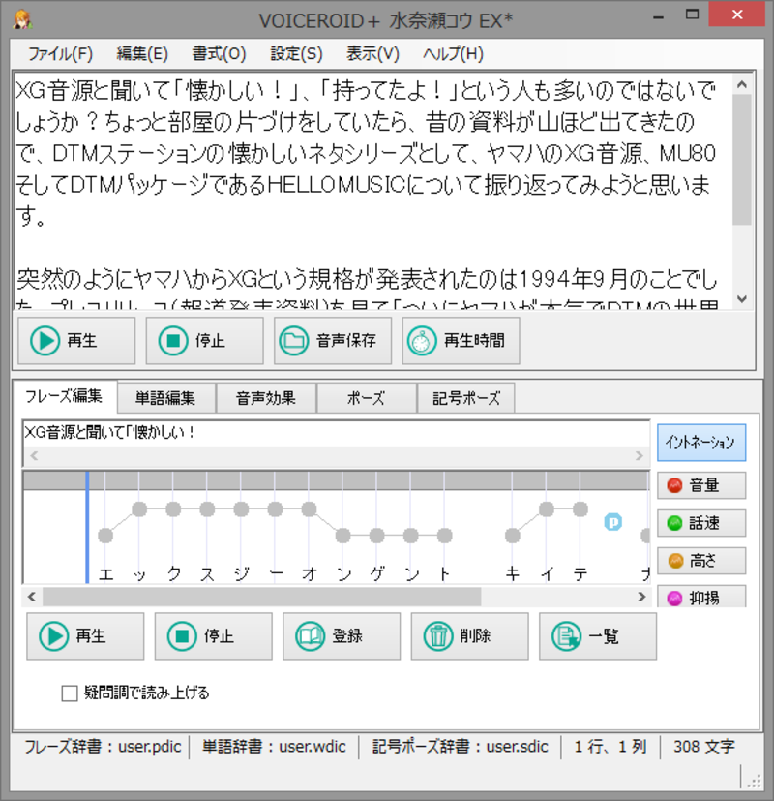Click the pitch point above ジ
Viewport: 774px width, 801px height.
point(241,509)
